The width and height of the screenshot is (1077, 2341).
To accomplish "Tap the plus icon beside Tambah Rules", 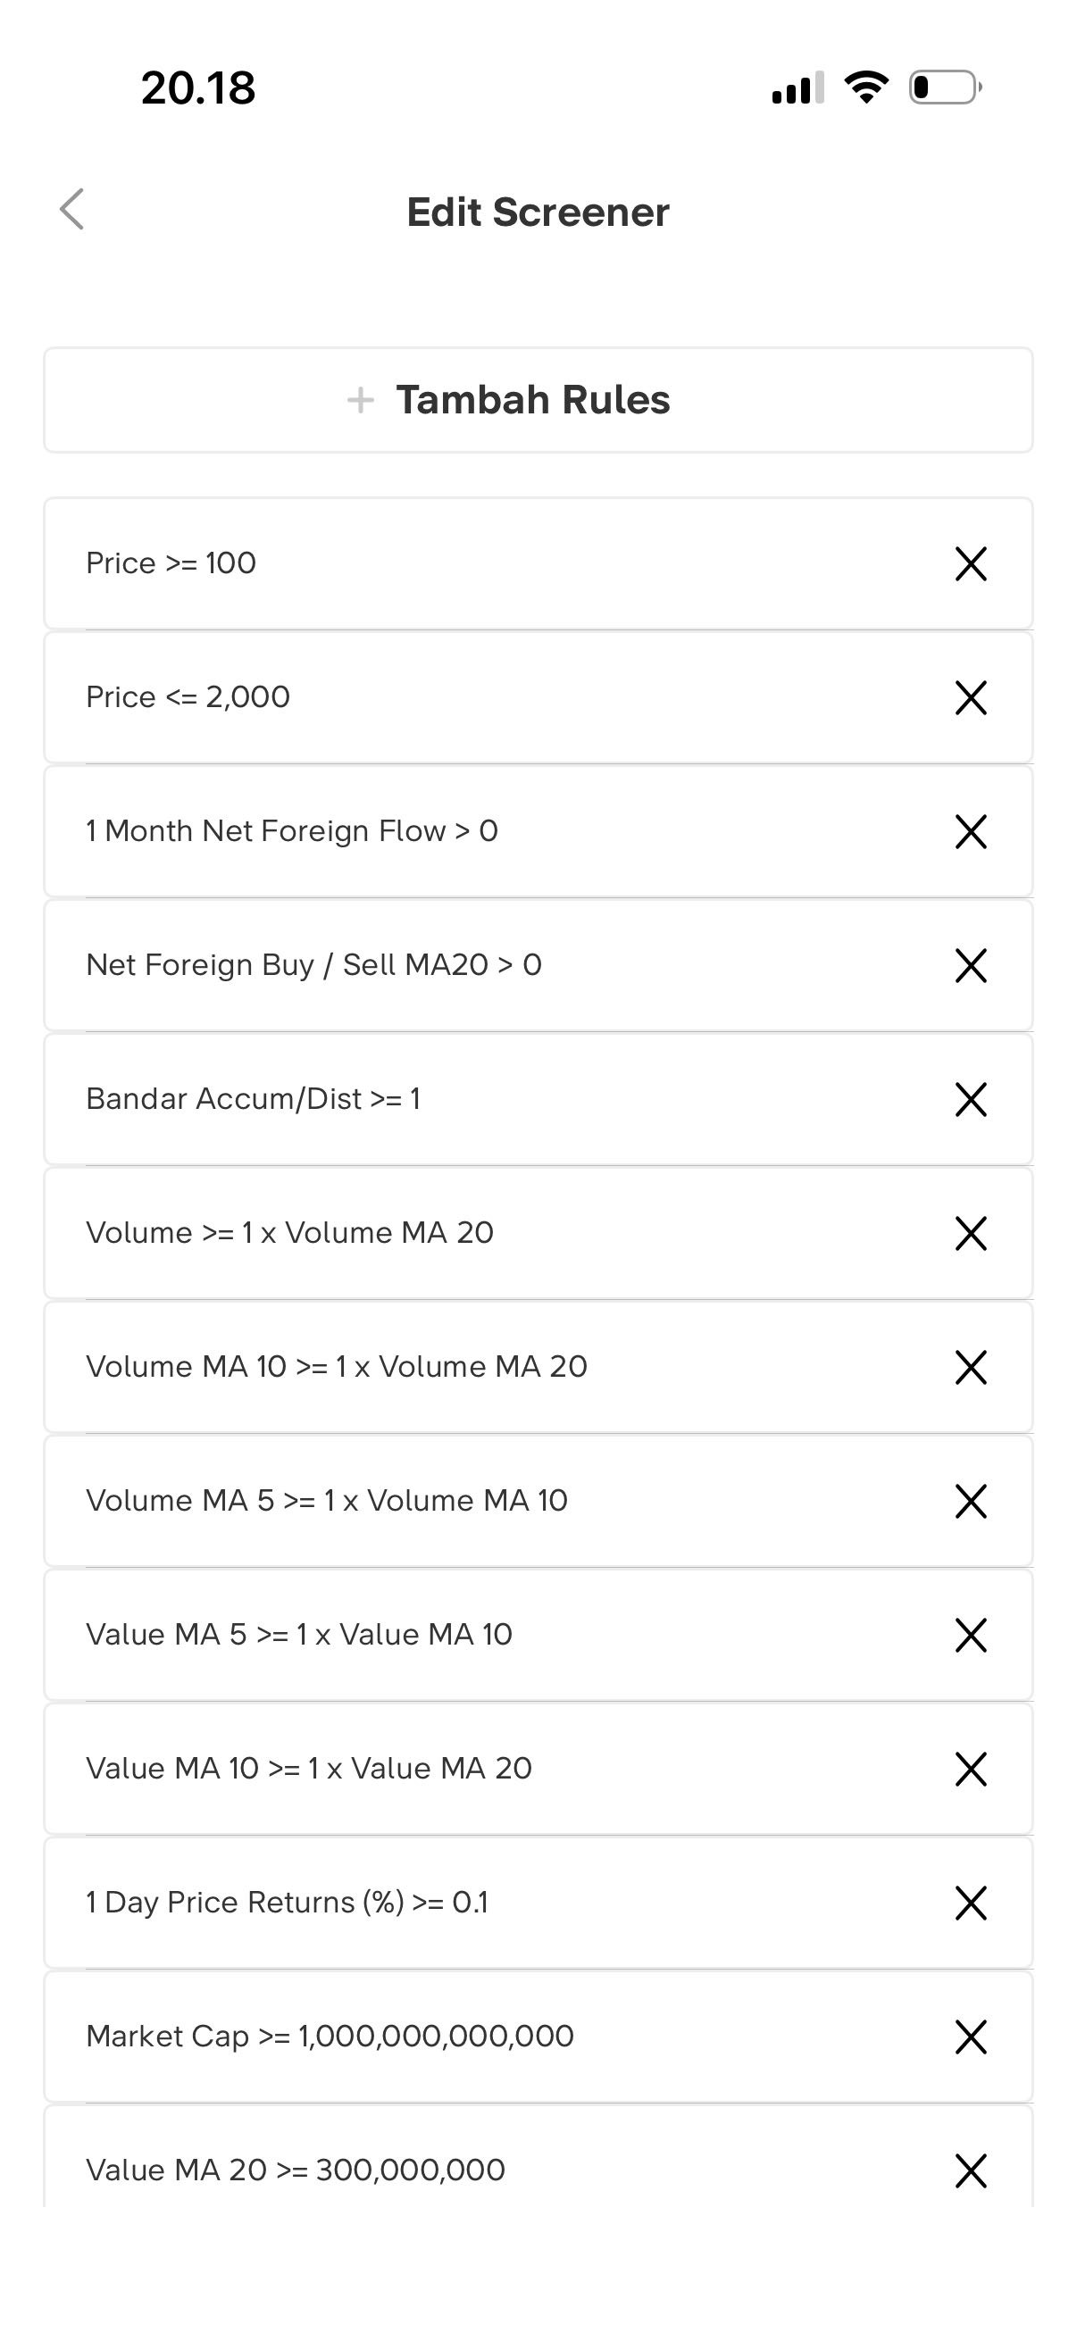I will [361, 400].
